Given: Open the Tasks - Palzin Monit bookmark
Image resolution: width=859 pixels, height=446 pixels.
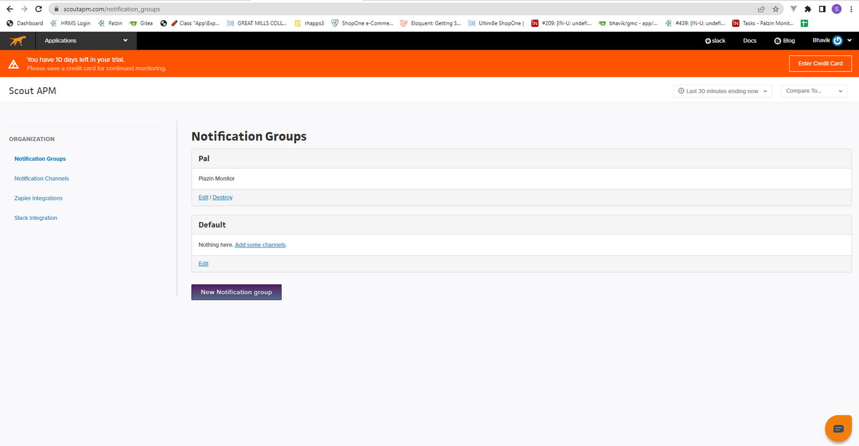Looking at the screenshot, I should tap(762, 23).
